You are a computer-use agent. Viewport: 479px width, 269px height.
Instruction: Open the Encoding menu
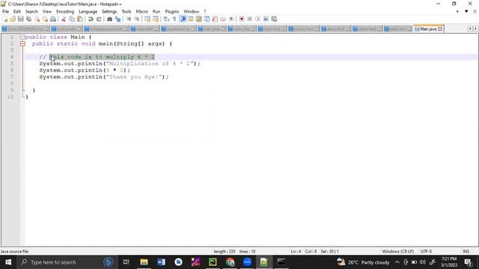click(x=65, y=11)
